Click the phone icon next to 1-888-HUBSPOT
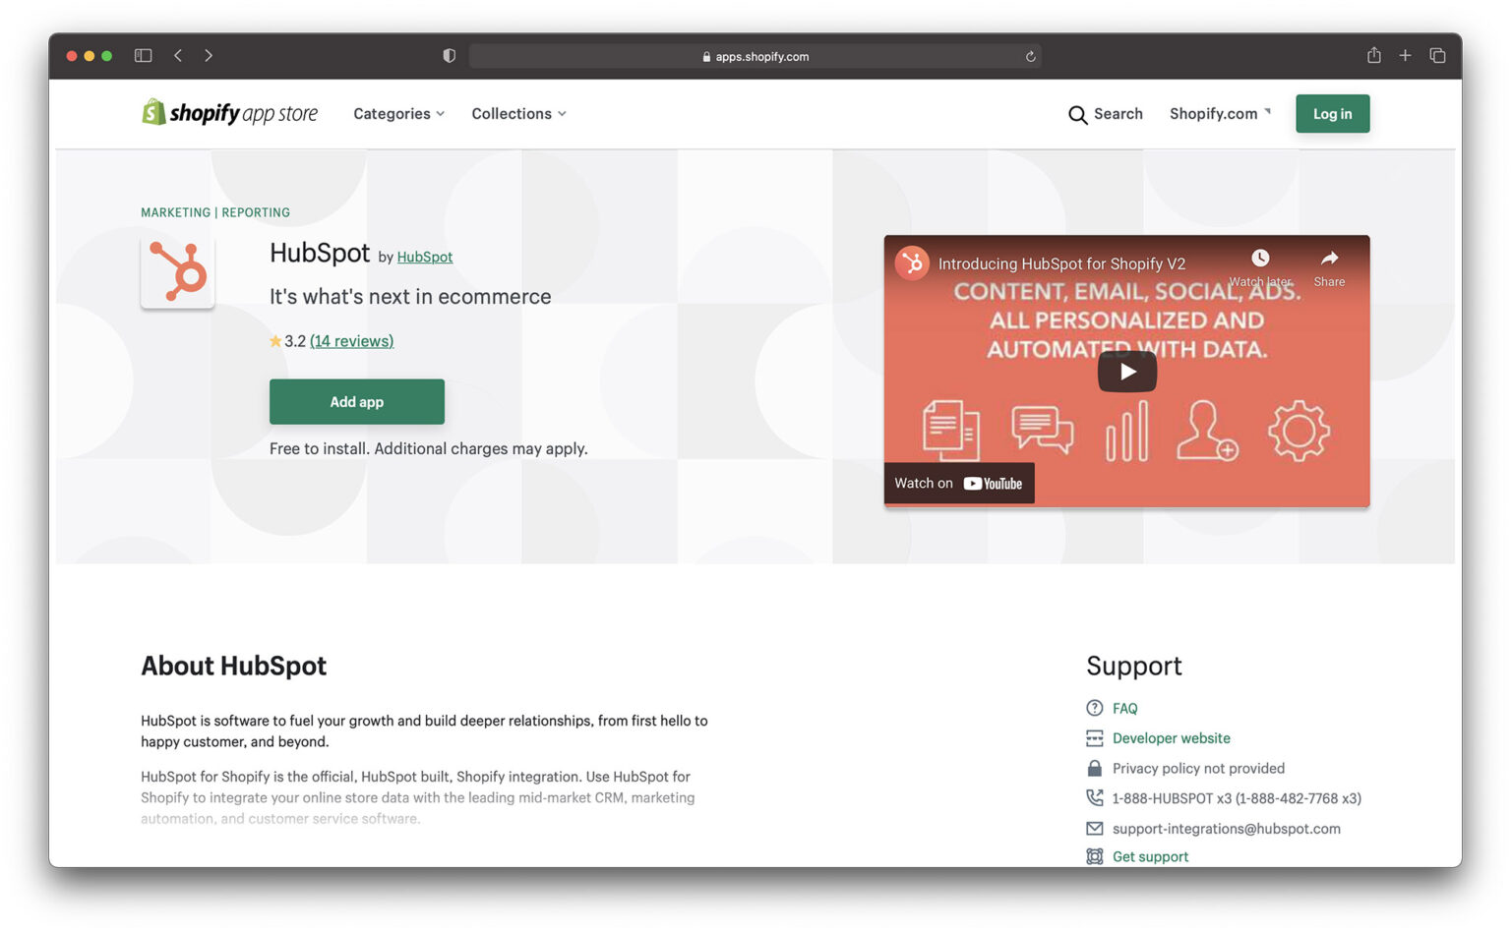This screenshot has width=1511, height=932. point(1095,797)
